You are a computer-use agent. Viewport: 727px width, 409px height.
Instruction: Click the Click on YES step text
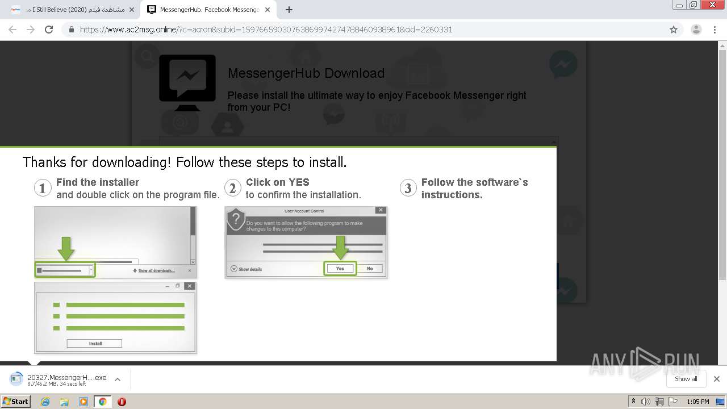coord(303,189)
